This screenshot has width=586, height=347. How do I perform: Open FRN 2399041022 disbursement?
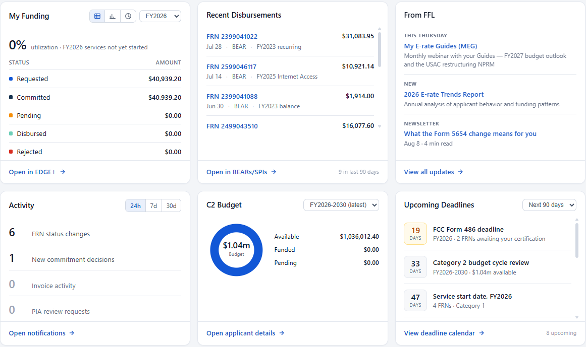click(232, 37)
